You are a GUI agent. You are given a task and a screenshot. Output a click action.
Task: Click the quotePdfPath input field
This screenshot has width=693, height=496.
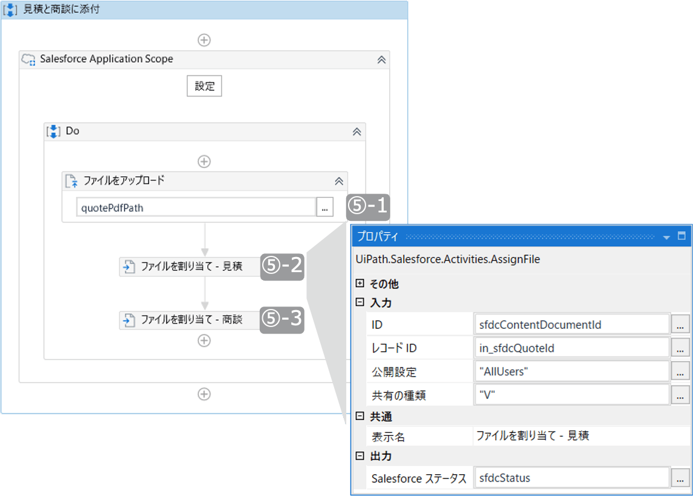point(196,208)
